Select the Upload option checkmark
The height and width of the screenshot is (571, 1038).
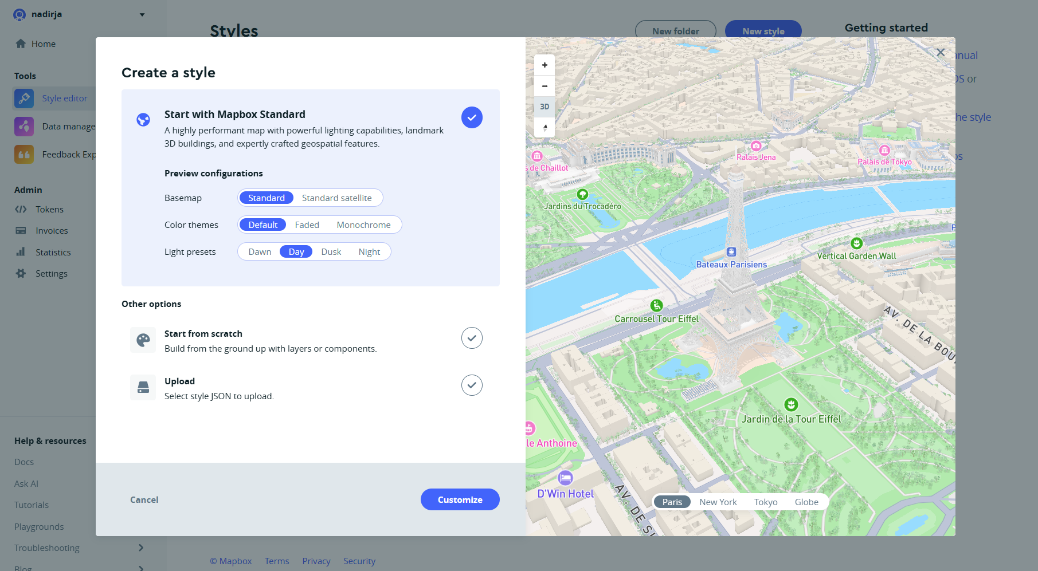(x=472, y=385)
